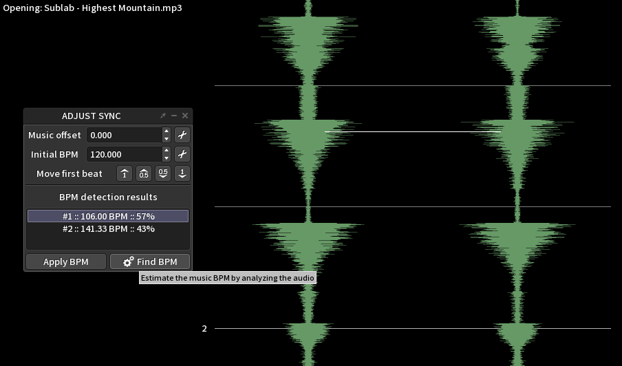
Task: Decrease Music offset with down arrow
Action: 167,139
